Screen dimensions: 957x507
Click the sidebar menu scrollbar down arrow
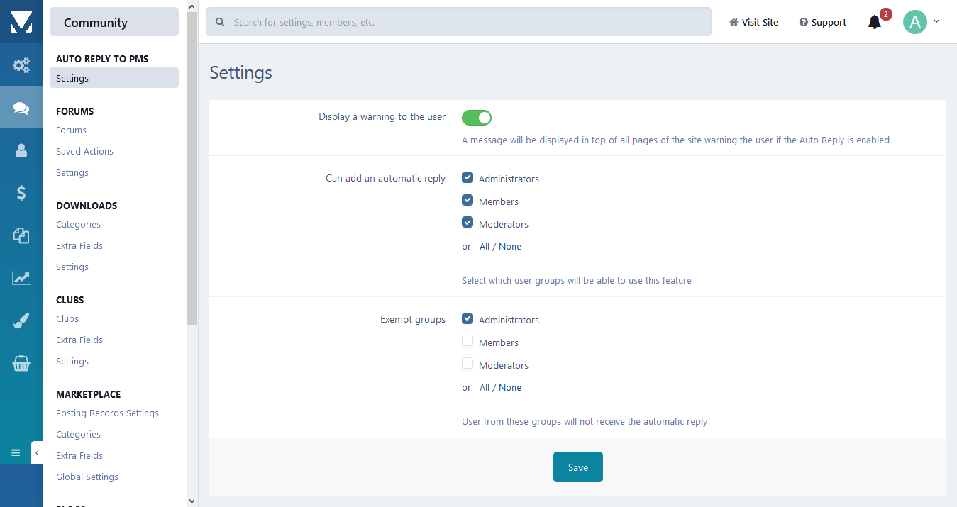(192, 501)
